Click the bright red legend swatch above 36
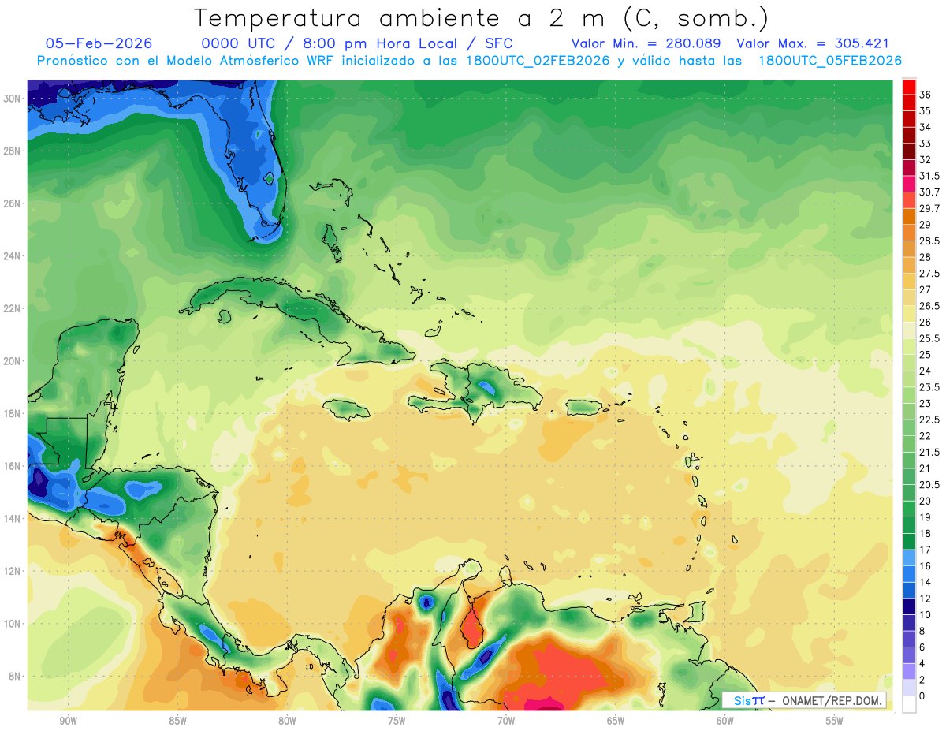This screenshot has height=731, width=946. pos(909,87)
